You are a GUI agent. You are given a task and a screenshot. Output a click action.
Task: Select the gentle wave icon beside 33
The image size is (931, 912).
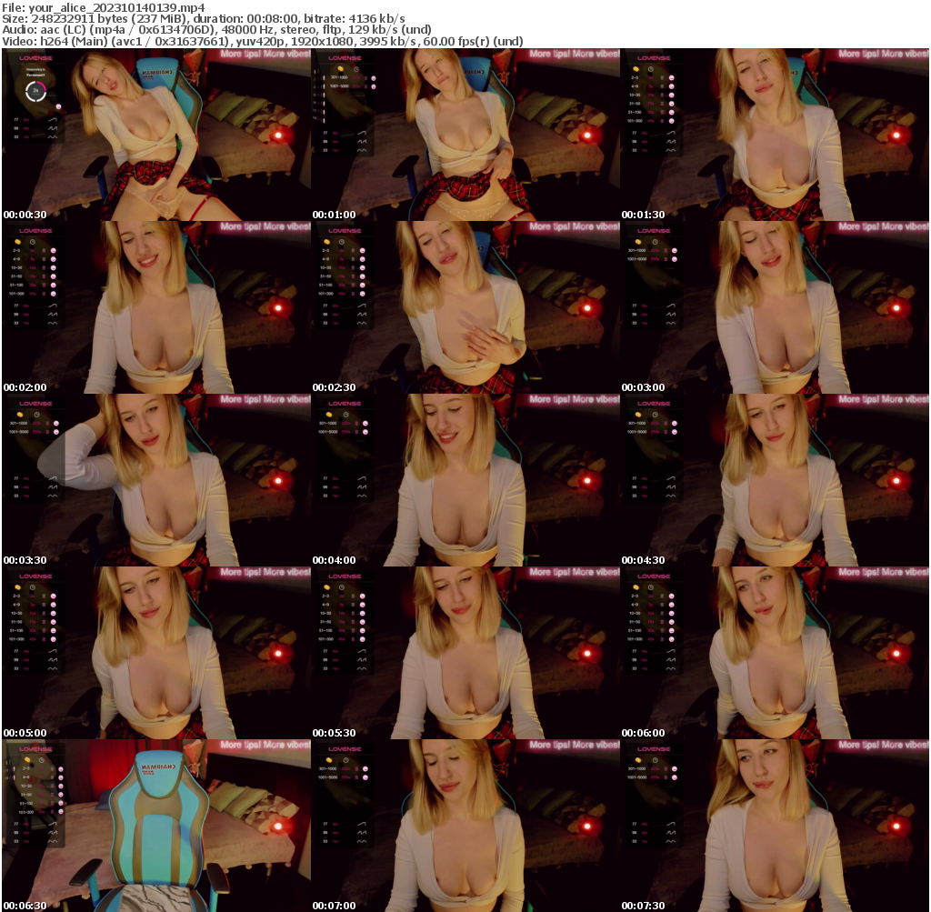pos(671,150)
